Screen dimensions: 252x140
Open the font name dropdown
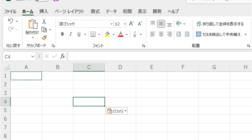tap(111, 24)
